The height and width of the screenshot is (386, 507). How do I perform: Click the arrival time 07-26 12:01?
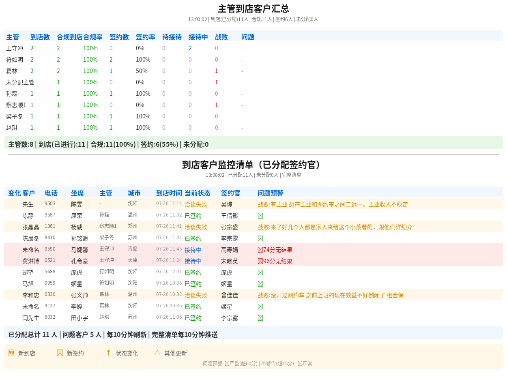169,271
